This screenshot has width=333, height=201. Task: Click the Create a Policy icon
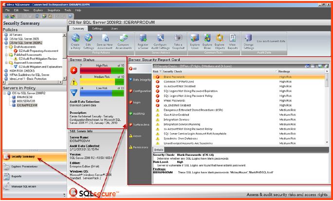click(75, 38)
